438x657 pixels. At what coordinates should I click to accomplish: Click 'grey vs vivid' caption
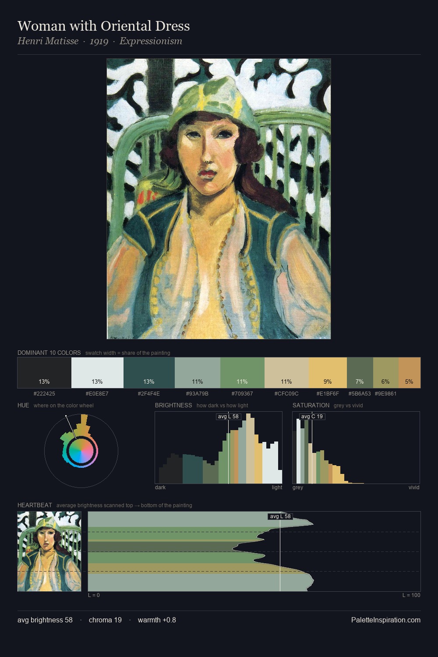coord(348,406)
